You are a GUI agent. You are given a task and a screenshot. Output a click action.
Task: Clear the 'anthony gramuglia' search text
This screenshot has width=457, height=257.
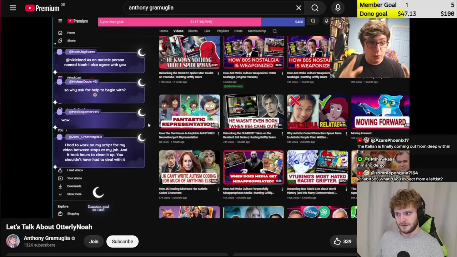(x=299, y=7)
